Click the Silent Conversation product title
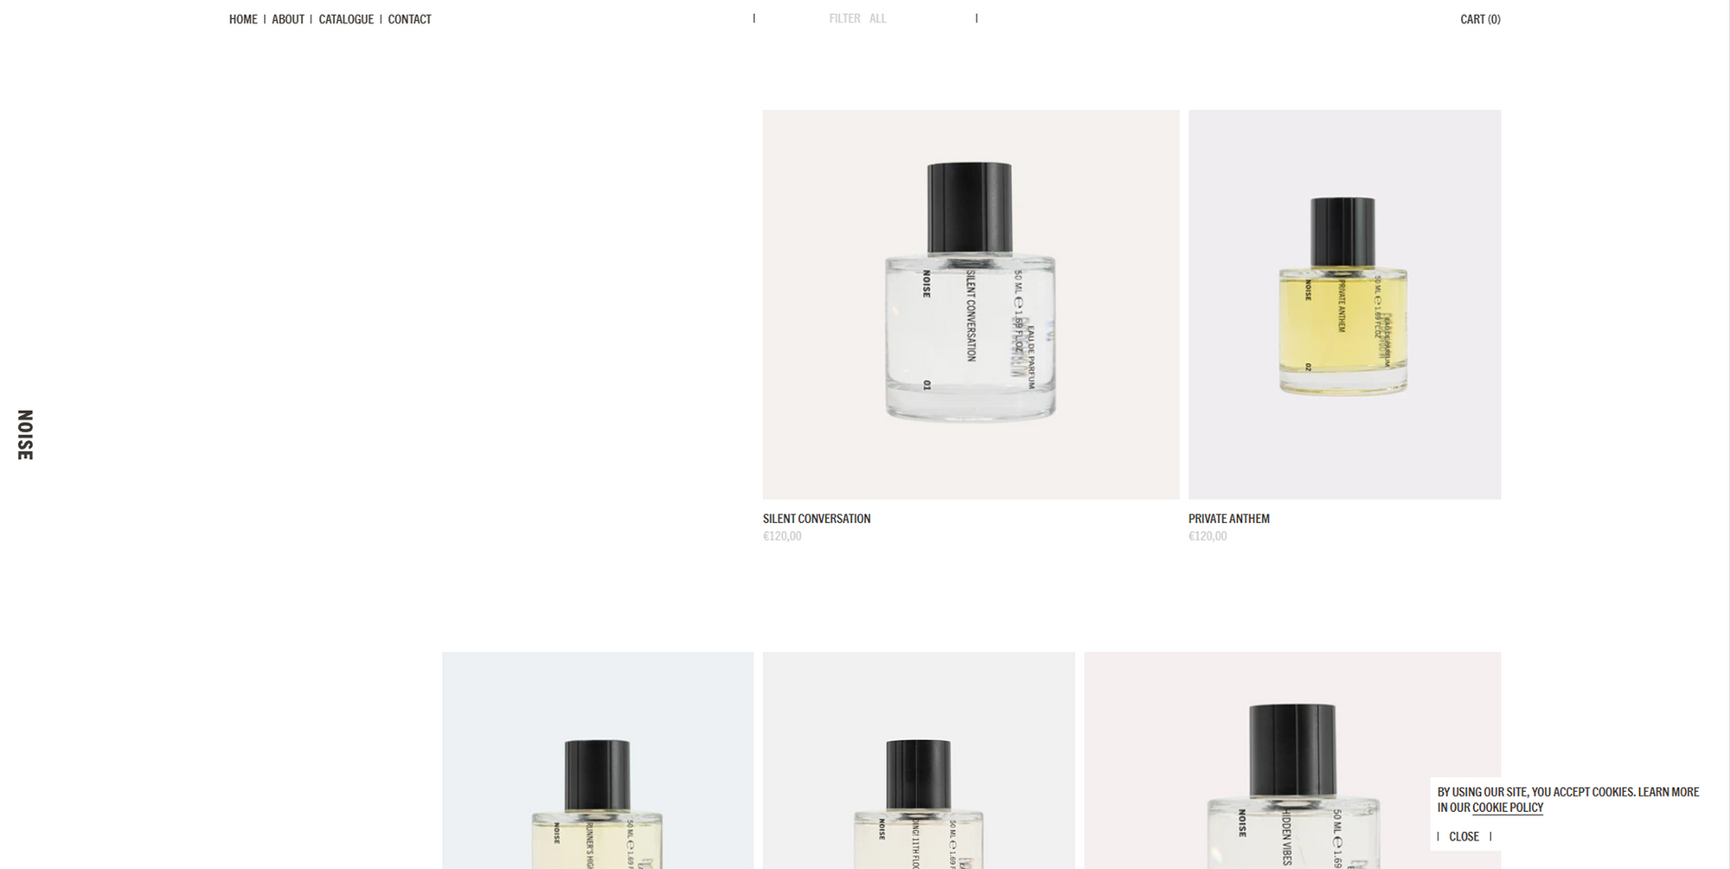Screen dimensions: 1730x869 tap(817, 519)
